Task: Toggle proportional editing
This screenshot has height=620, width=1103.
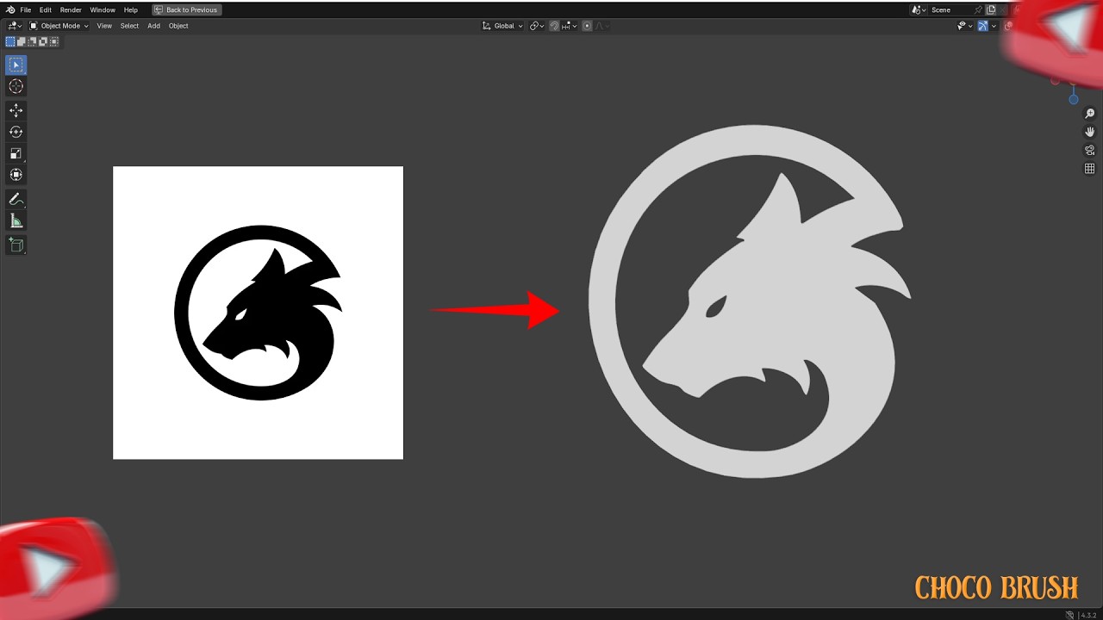Action: [587, 26]
